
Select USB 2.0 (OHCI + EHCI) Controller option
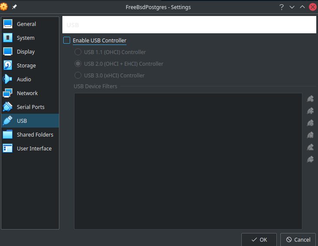(x=78, y=64)
